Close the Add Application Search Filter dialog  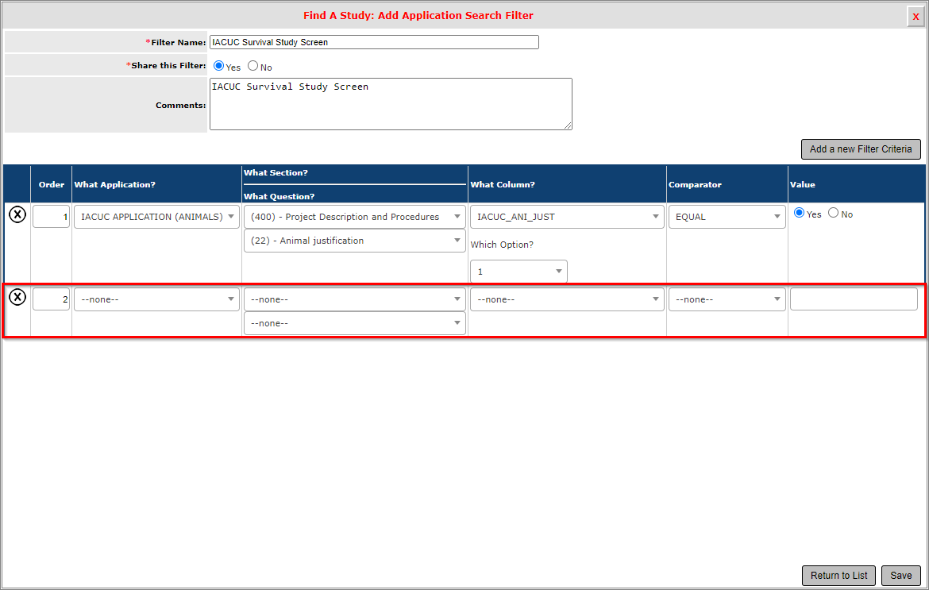coord(916,16)
